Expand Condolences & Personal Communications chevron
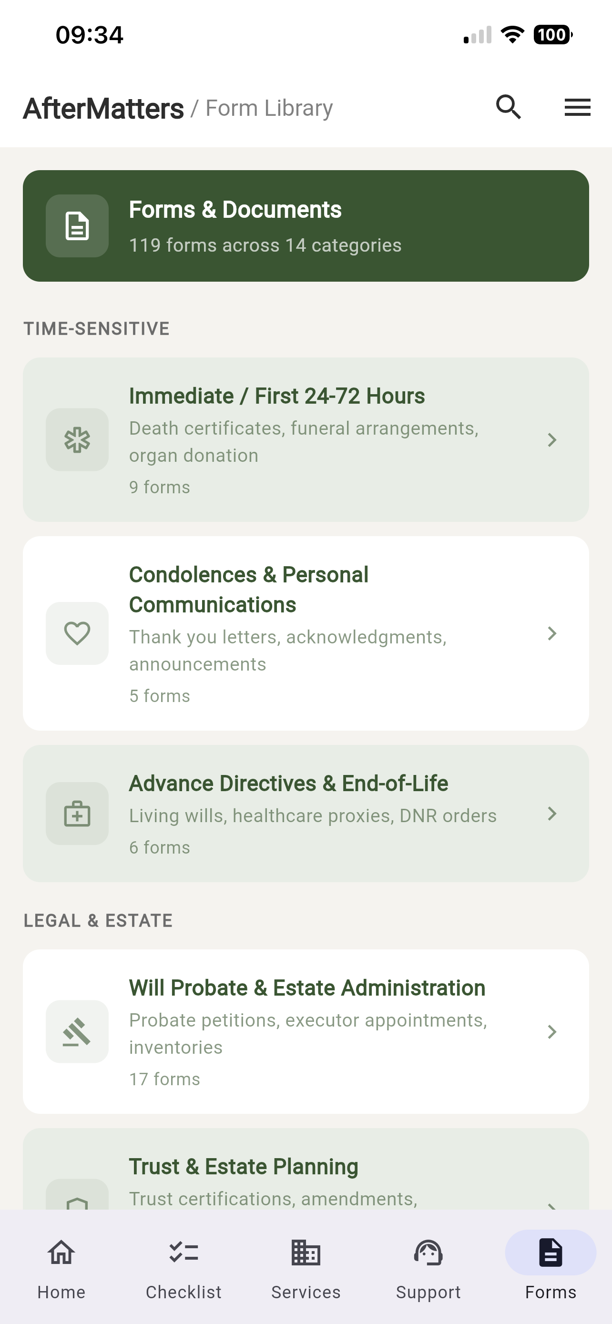The width and height of the screenshot is (612, 1324). 552,633
